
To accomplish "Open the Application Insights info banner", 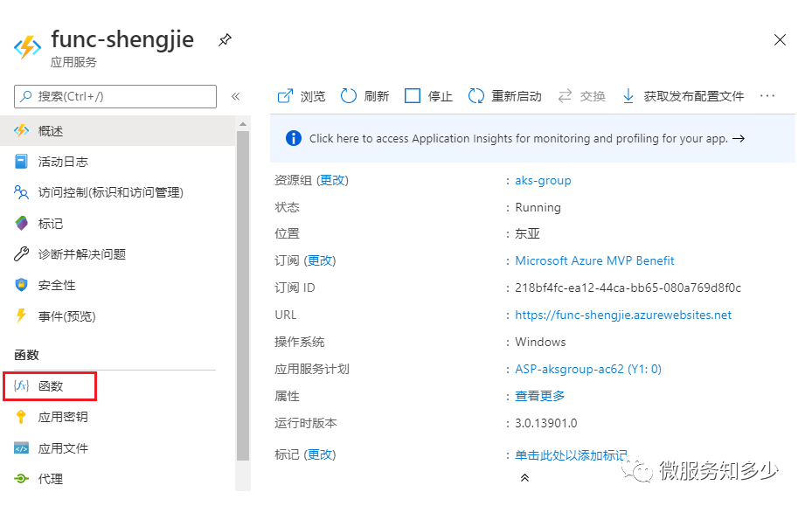I will pos(532,139).
